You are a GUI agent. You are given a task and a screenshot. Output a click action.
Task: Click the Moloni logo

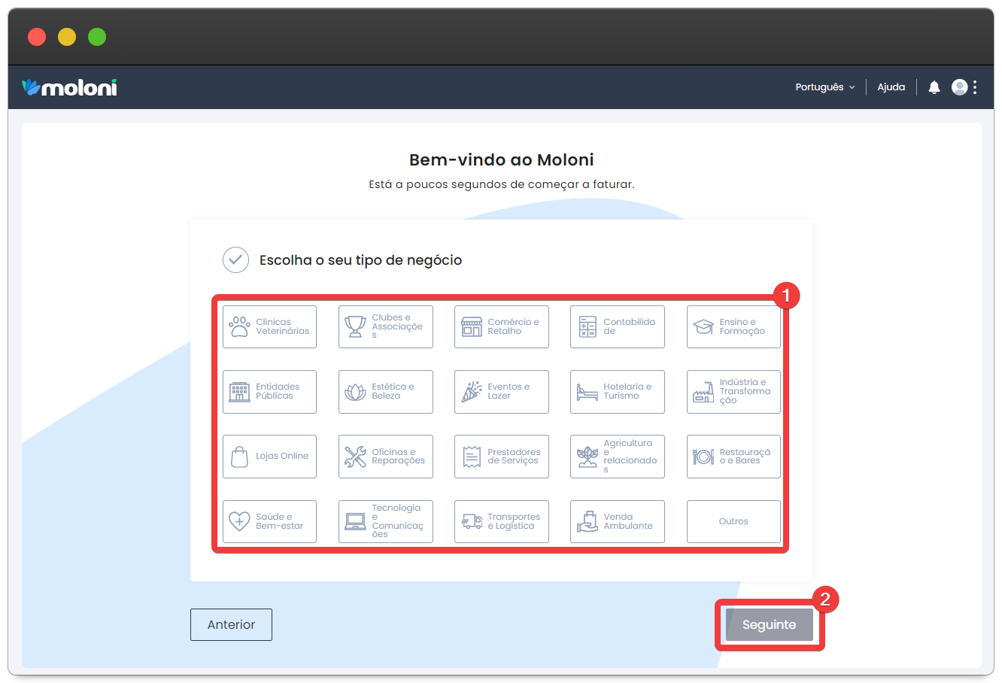coord(69,87)
